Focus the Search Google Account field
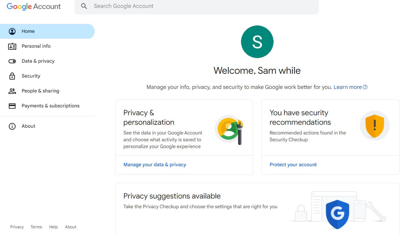The height and width of the screenshot is (234, 413). pyautogui.click(x=197, y=6)
